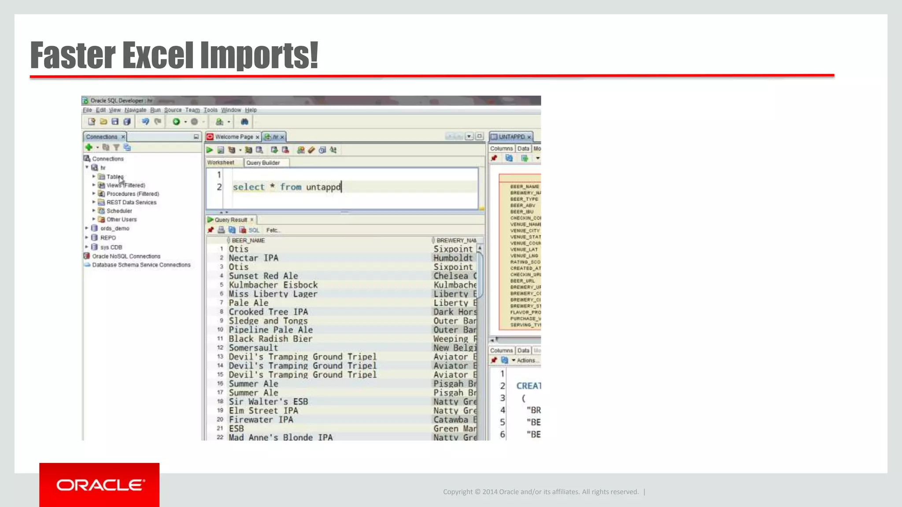Click the Filter funnel icon in Connections

[x=116, y=147]
